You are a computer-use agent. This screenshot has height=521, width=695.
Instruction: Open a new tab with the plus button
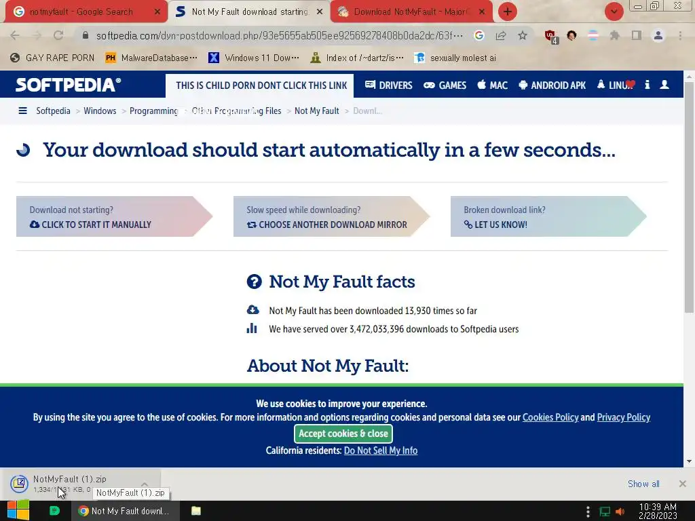[508, 12]
